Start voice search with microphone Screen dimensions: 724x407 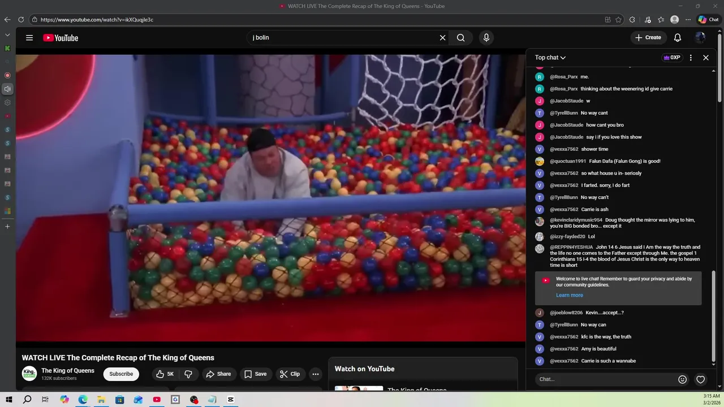pyautogui.click(x=486, y=38)
